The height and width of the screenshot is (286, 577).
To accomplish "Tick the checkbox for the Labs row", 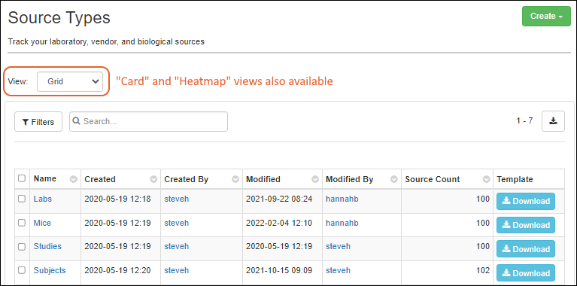I will click(x=22, y=199).
